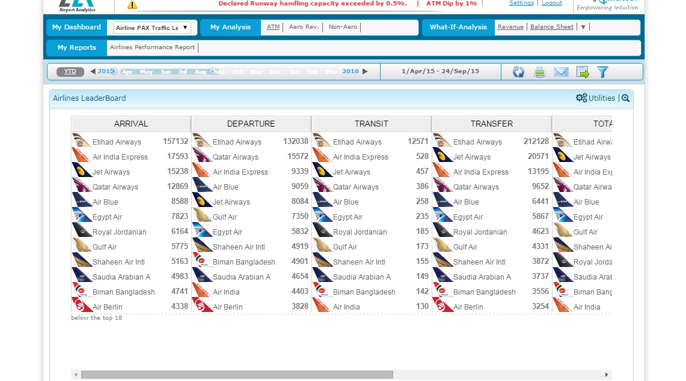Viewport: 686px width, 381px height.
Task: Click the horizontal scrollbar thumb
Action: (237, 374)
